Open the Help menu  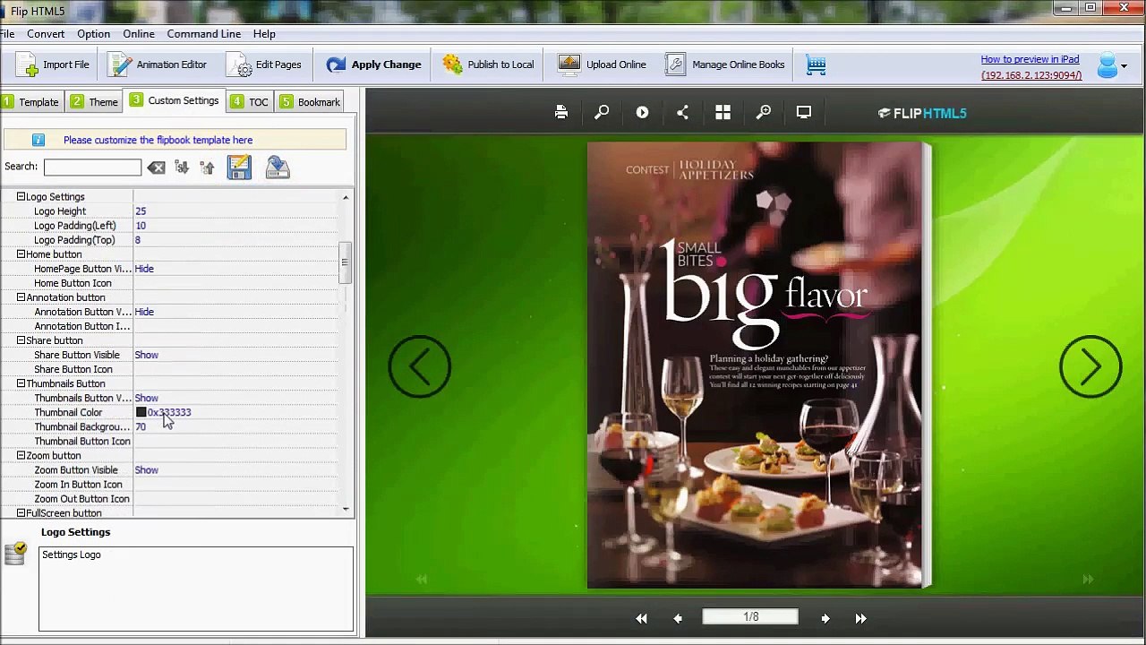(264, 34)
